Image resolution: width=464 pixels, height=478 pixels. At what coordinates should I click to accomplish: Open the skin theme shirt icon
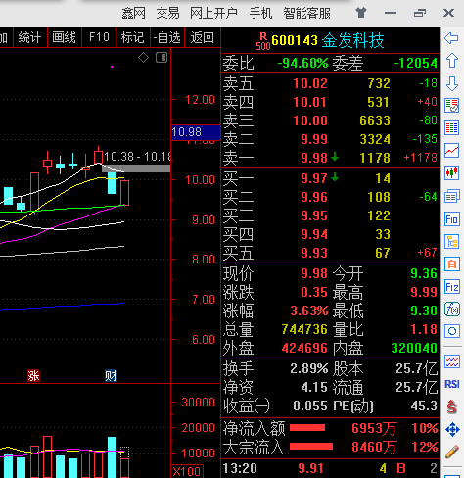point(361,13)
